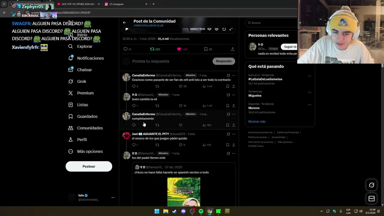
Task: Reply to the 'completamente' comment
Action: click(x=134, y=125)
